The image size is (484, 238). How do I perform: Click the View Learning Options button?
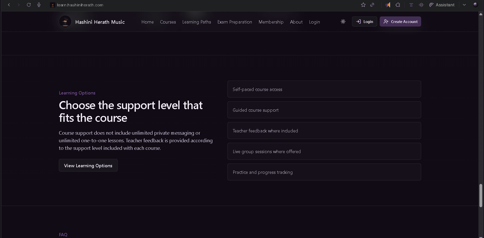click(x=88, y=165)
